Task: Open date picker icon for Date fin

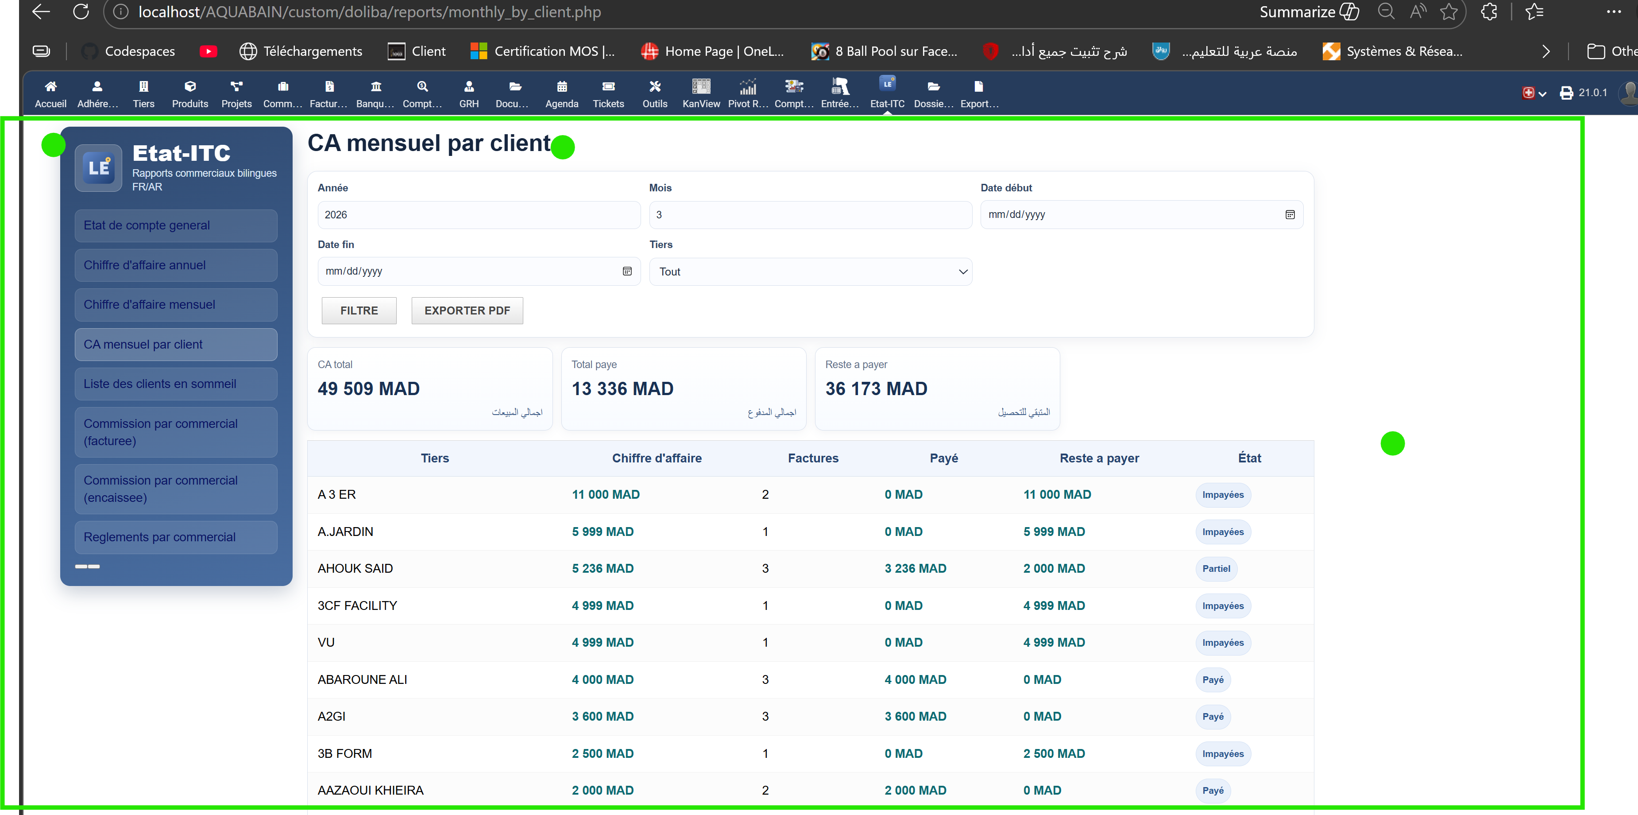Action: point(627,272)
